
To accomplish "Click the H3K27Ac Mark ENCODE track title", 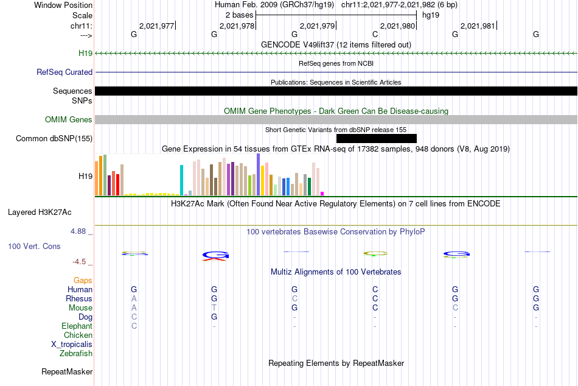I will coord(335,204).
